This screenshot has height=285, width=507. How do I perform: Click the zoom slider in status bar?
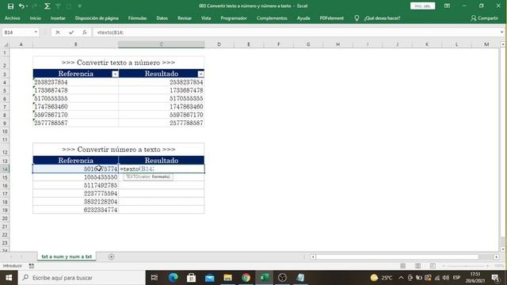coord(466,266)
